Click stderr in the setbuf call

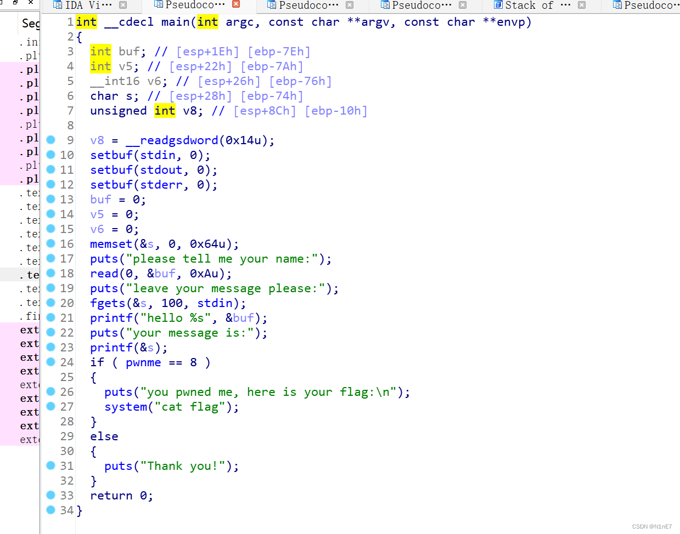coord(161,185)
